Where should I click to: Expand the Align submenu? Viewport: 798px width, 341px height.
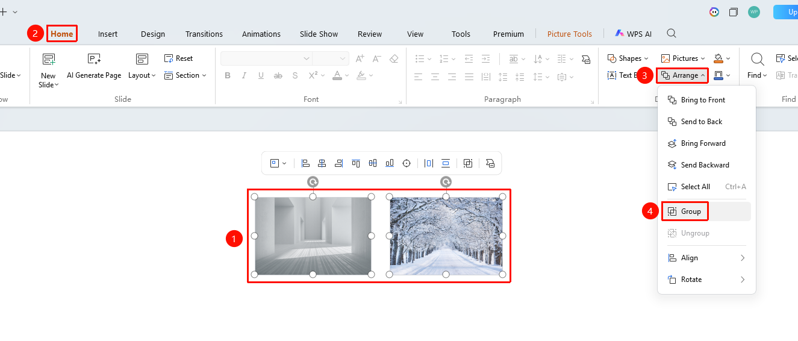click(706, 258)
